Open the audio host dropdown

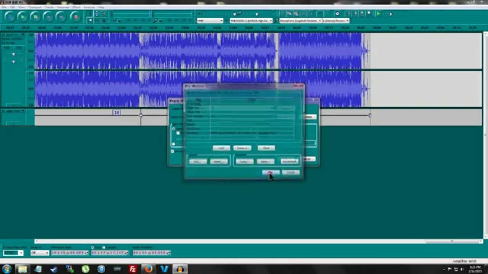[x=210, y=21]
